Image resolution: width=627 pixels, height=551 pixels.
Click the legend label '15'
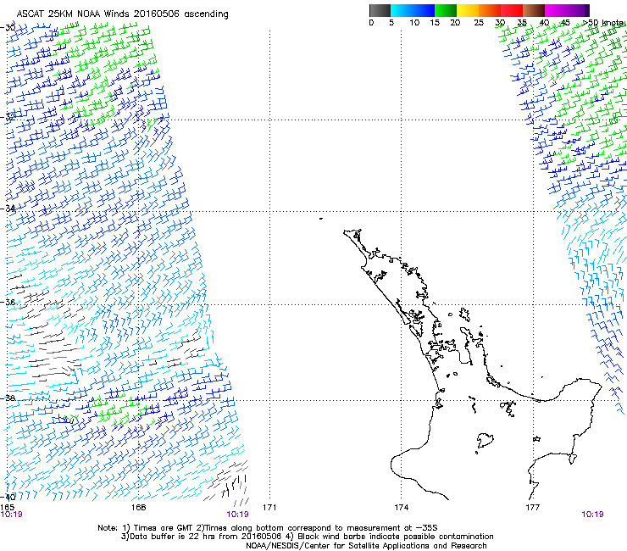(x=435, y=23)
